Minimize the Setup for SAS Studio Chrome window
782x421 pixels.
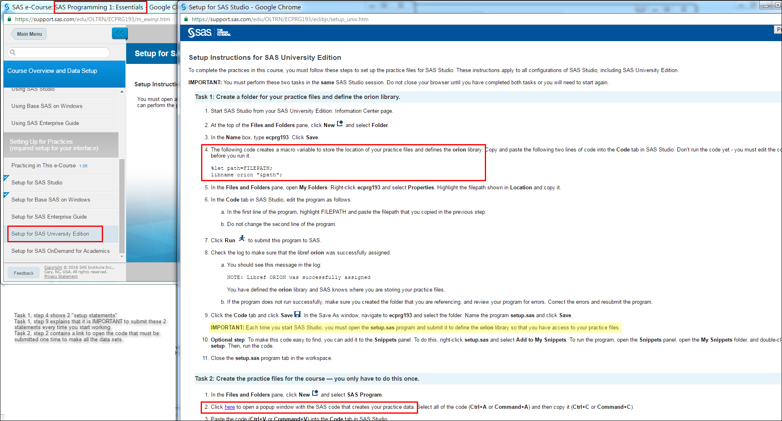[765, 5]
